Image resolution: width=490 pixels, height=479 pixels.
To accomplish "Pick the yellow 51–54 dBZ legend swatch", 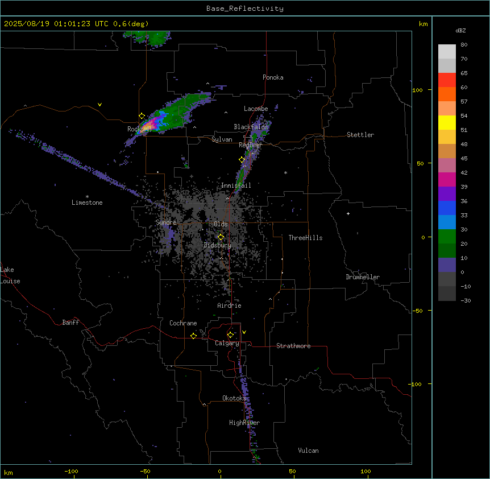I will point(447,123).
